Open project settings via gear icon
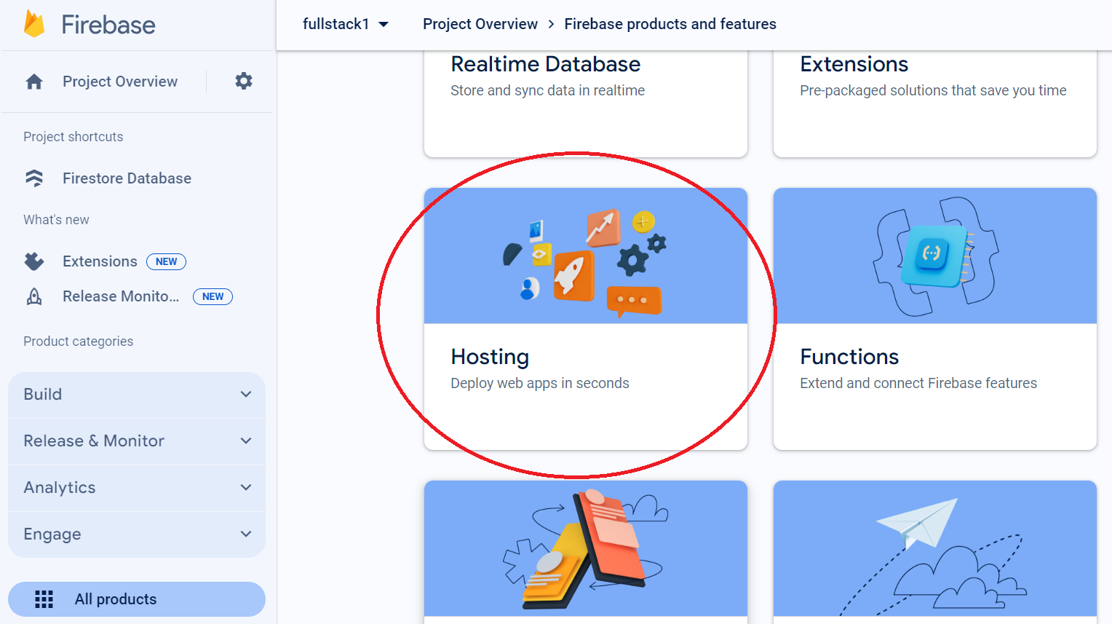Screen dimensions: 1112x624 tap(243, 81)
